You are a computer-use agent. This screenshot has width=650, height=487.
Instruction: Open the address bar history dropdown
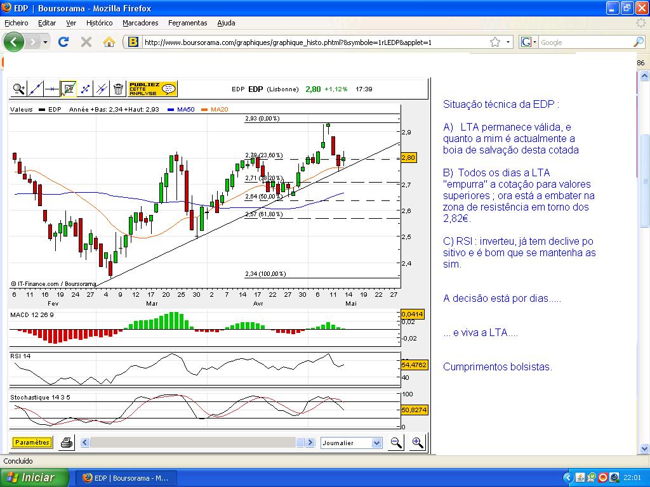[508, 42]
